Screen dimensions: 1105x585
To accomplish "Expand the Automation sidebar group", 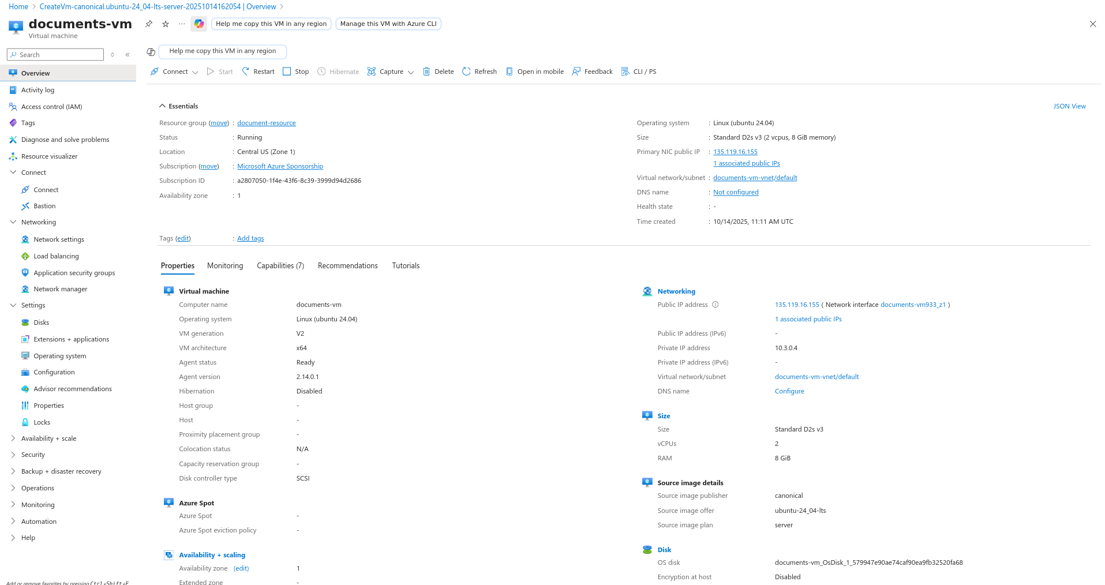I will (13, 522).
